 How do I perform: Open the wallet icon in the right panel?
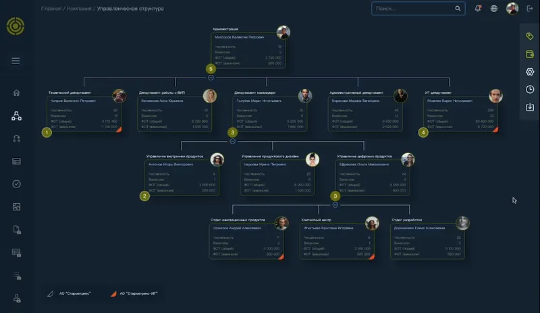point(530,53)
